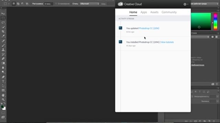Select the Rectangle shape tool
This screenshot has height=123, width=220.
coord(3,90)
